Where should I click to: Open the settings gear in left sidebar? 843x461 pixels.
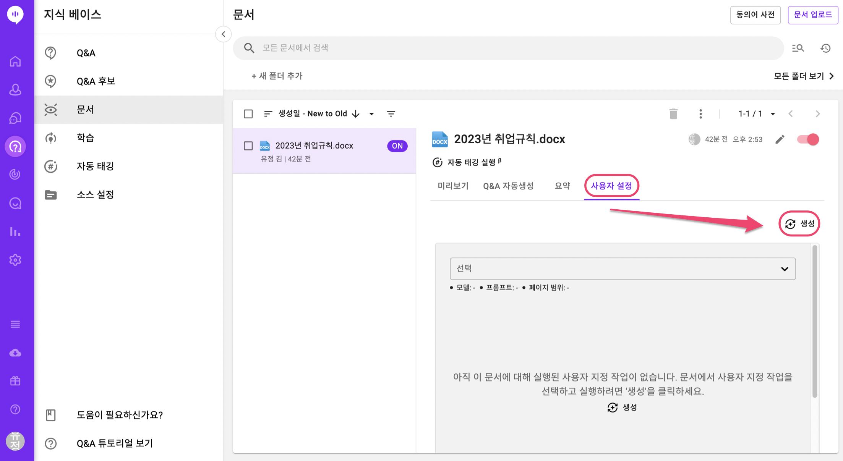(15, 260)
